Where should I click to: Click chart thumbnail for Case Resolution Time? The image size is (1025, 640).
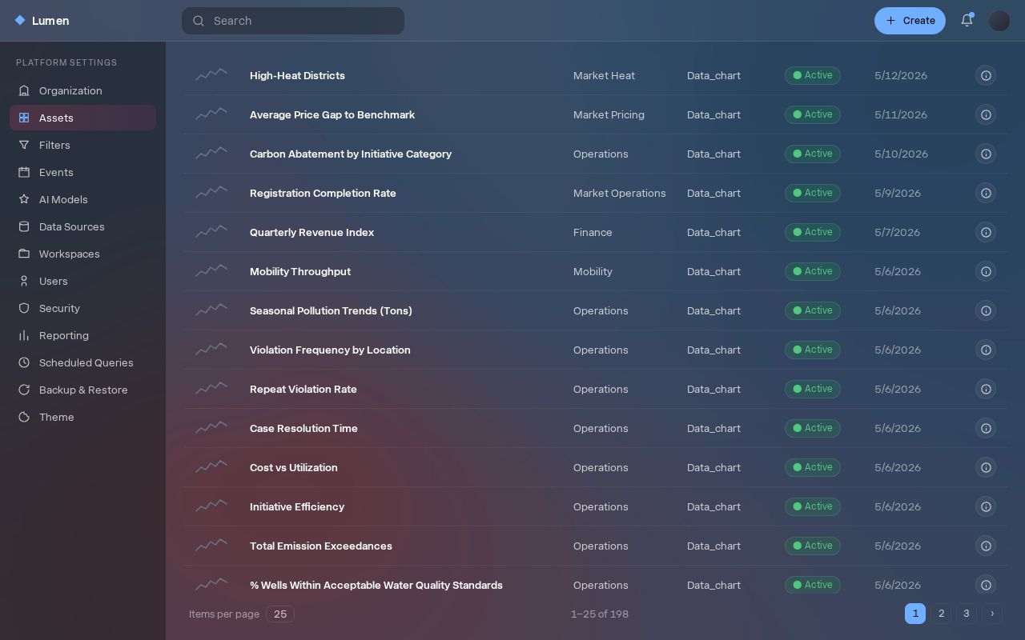[x=211, y=428]
